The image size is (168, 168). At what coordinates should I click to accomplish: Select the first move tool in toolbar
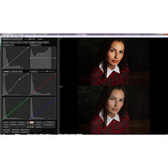click(x=3, y=39)
